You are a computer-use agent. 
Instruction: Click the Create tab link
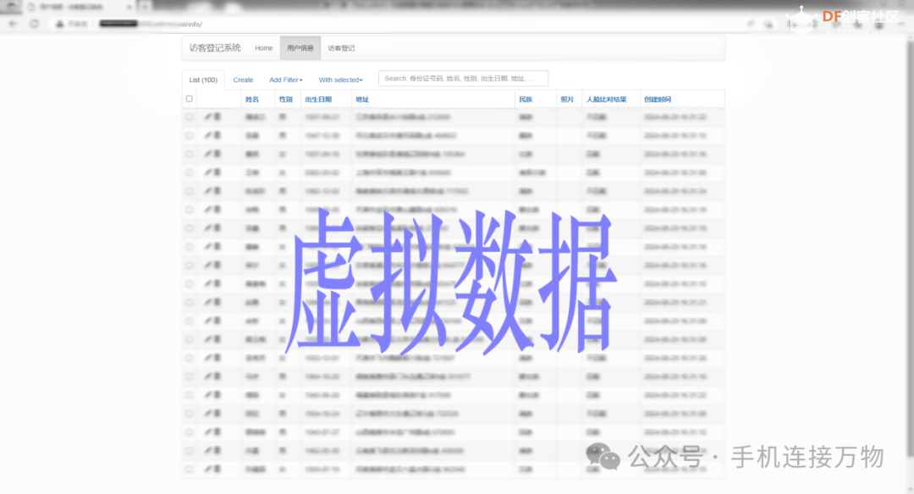243,80
